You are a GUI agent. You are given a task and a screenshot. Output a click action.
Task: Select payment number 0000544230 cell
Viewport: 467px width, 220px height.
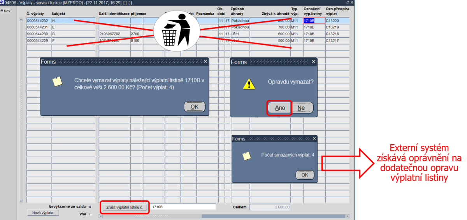[39, 34]
